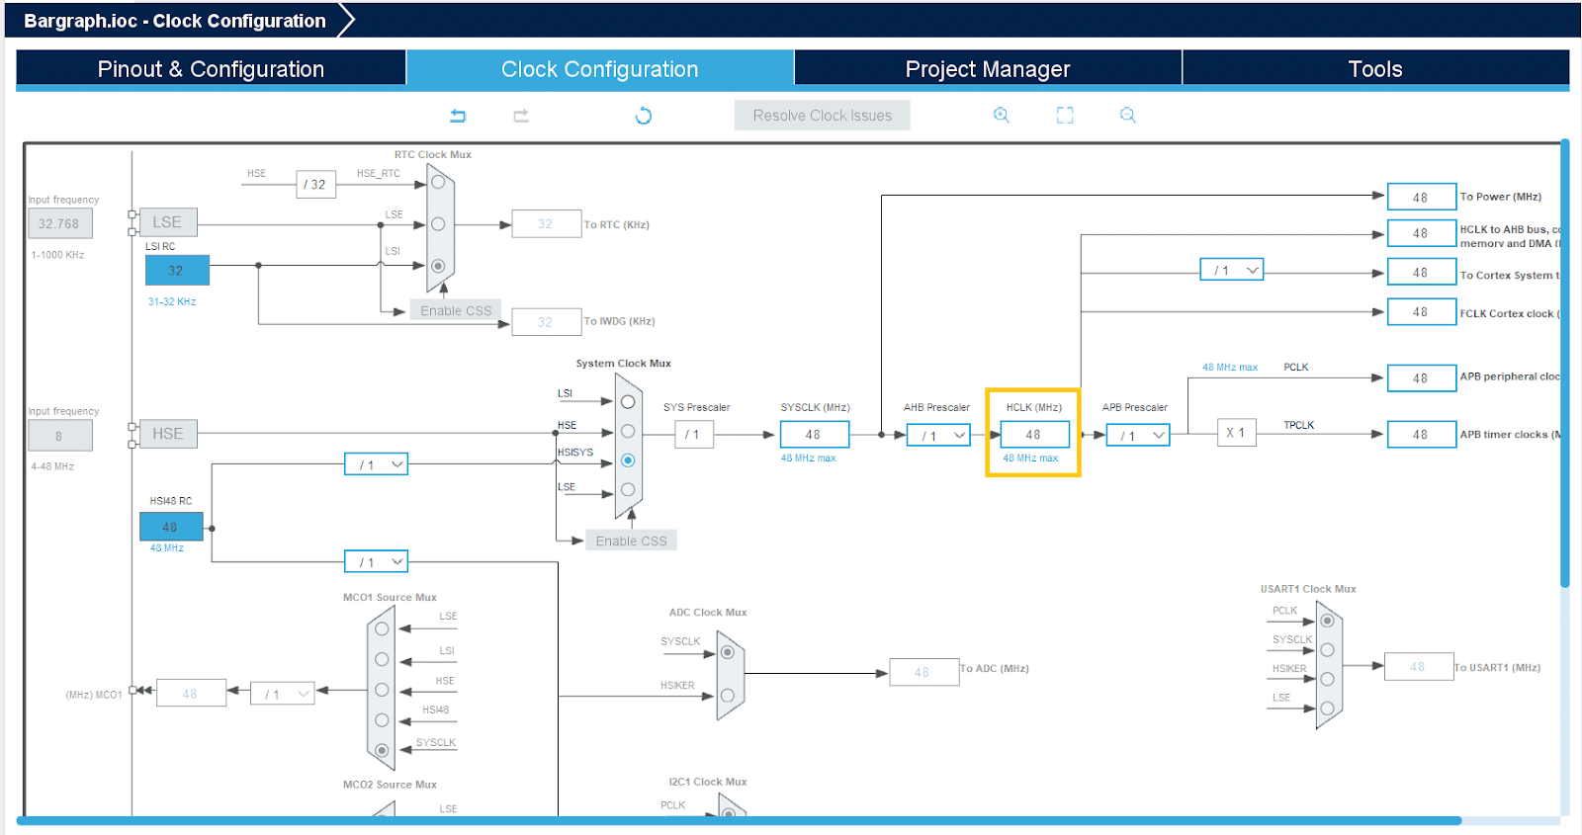The height and width of the screenshot is (835, 1582).
Task: Expand the Cortex System timer divider dropdown
Action: [x=1232, y=271]
